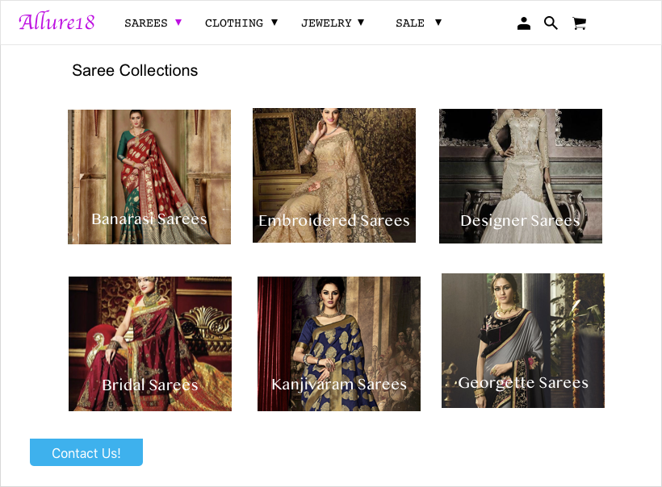Click the Contact Us button

tap(86, 452)
